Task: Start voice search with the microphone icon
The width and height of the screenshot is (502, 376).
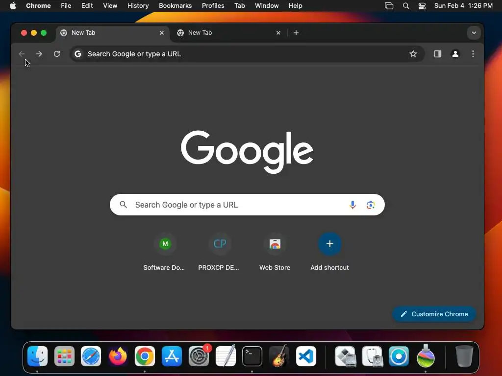Action: (352, 205)
